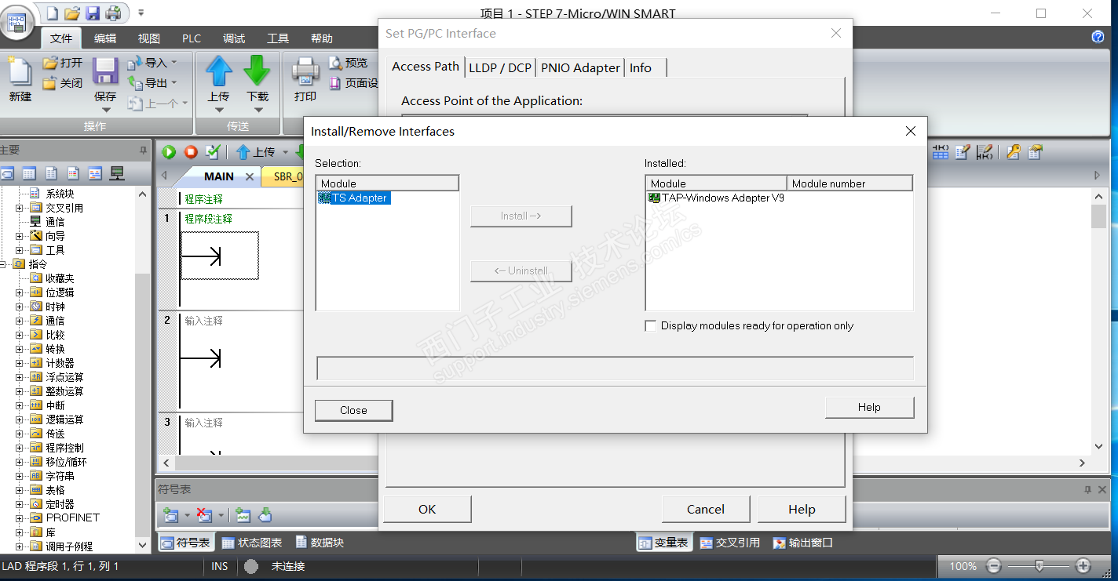This screenshot has width=1118, height=581.
Task: Click the quick-access printer icon
Action: click(113, 13)
